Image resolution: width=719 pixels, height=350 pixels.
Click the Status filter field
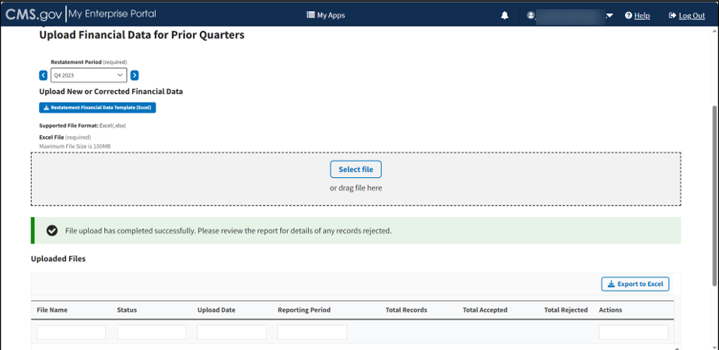coord(152,332)
